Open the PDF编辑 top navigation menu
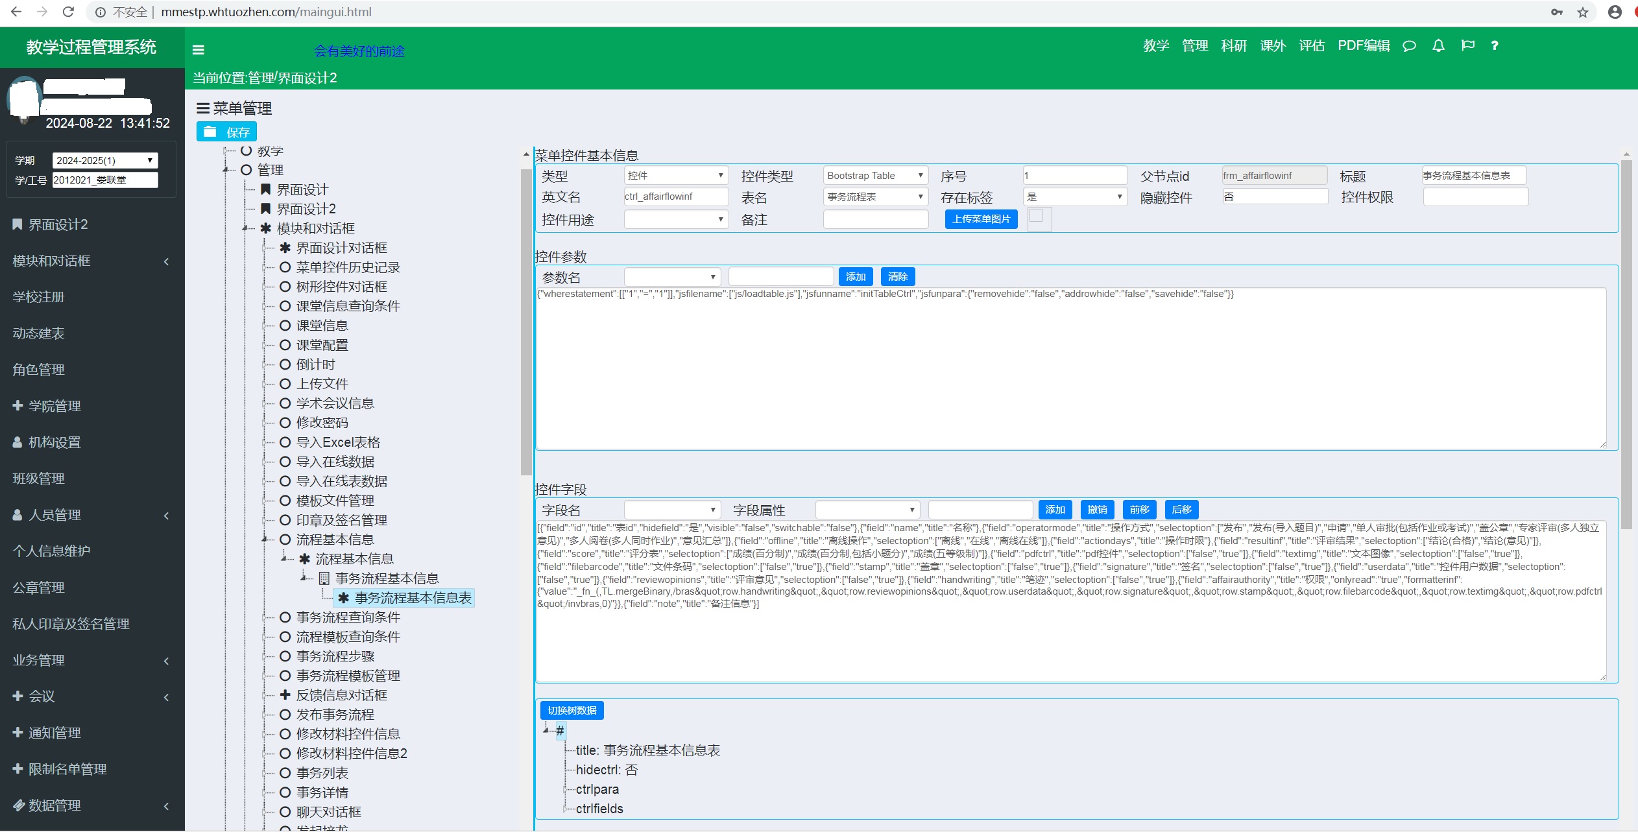This screenshot has height=832, width=1638. [x=1363, y=46]
